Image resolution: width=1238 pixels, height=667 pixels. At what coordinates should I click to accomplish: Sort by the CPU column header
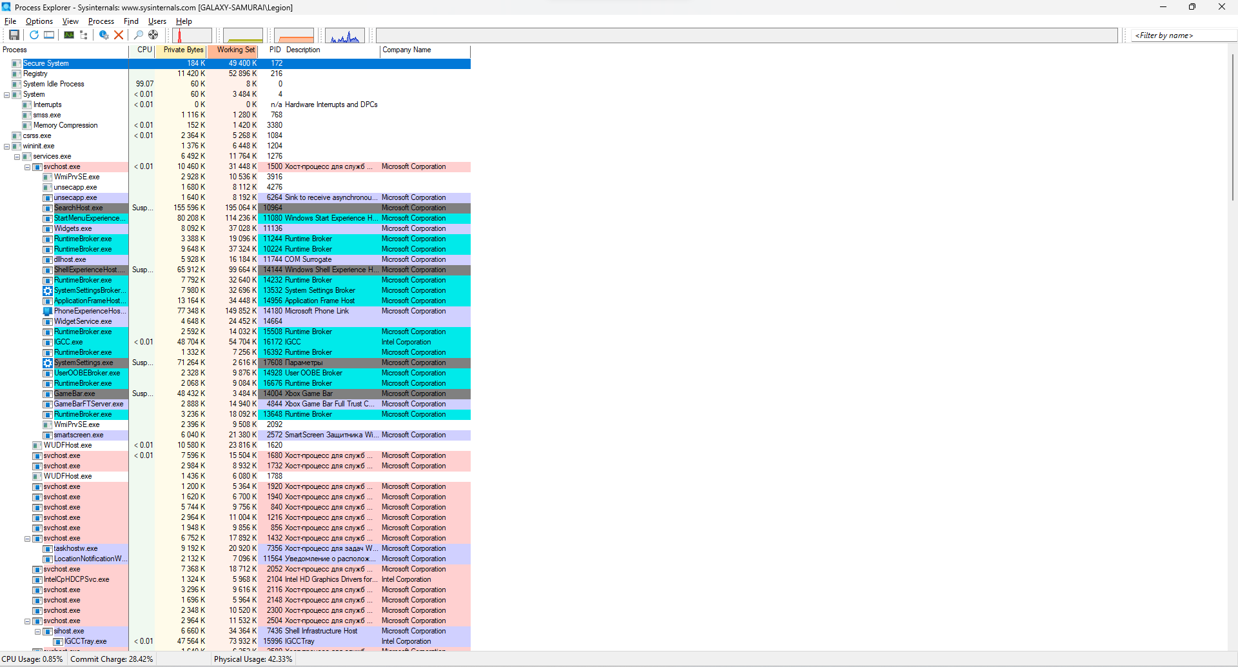[x=142, y=50]
